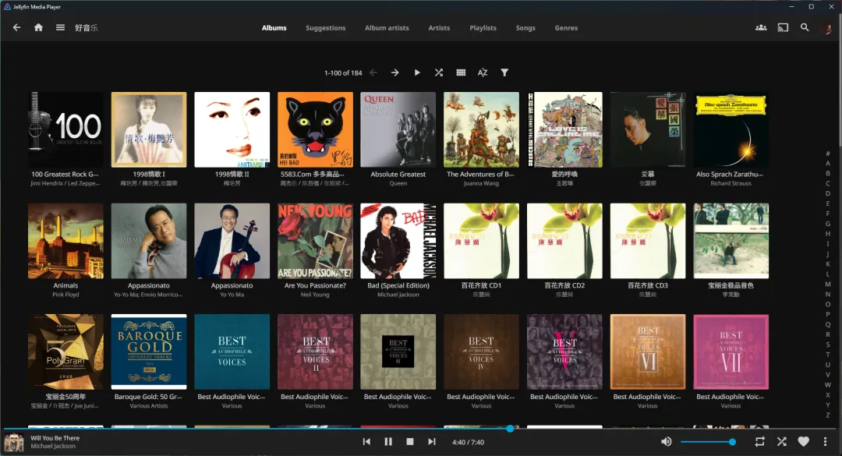Viewport: 842px width, 456px height.
Task: Click the Neil Young artist link
Action: tap(315, 295)
